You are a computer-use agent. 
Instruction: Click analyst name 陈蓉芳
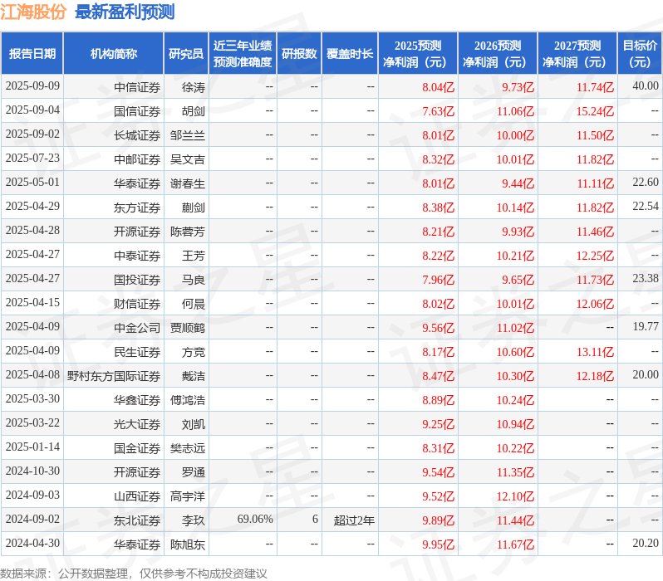187,232
